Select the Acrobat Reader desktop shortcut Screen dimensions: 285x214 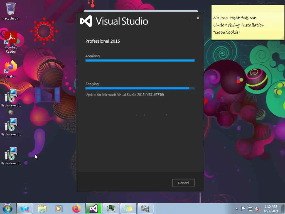(x=11, y=43)
